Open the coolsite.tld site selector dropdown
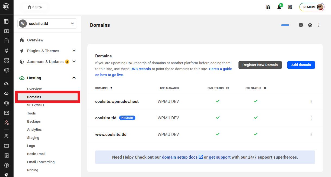Viewport: 331px width, 177px height. (47, 24)
